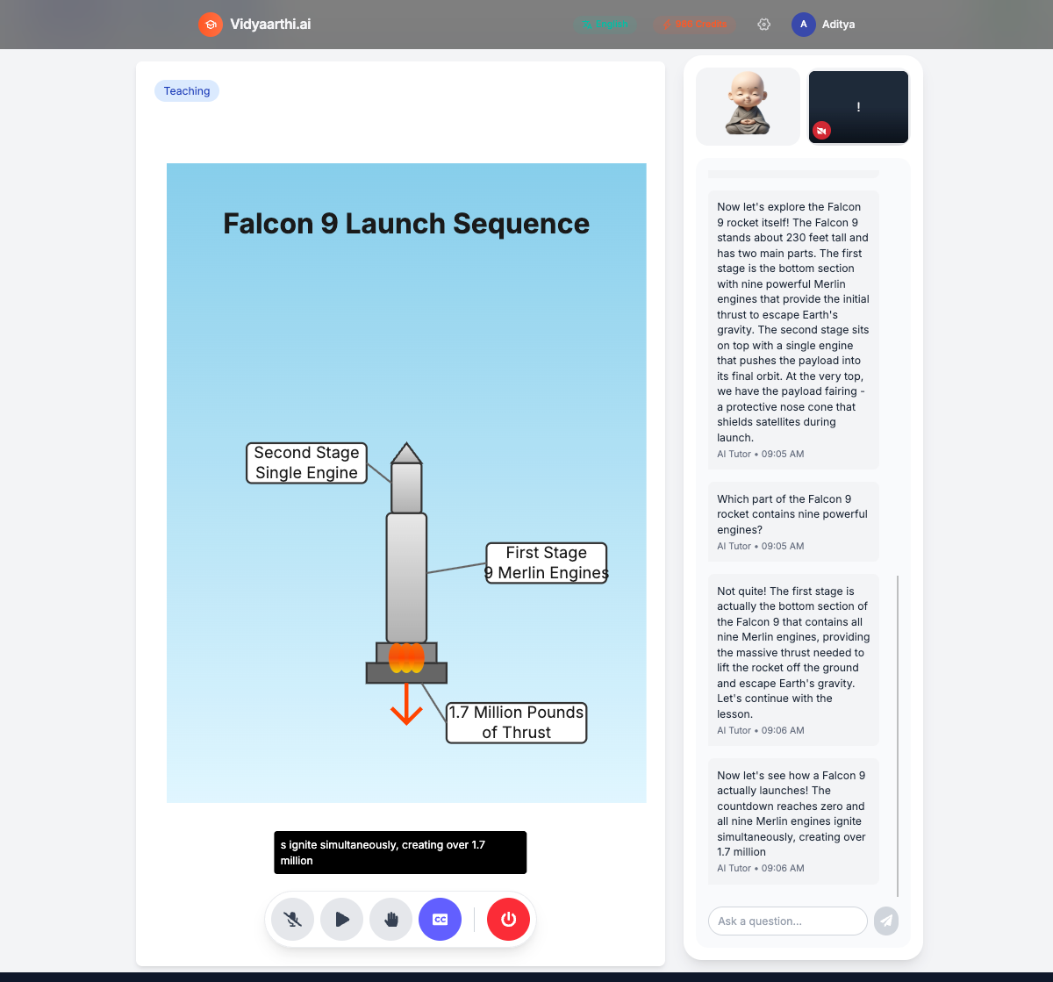Viewport: 1053px width, 982px height.
Task: Open the 986 Credits badge
Action: [x=693, y=25]
